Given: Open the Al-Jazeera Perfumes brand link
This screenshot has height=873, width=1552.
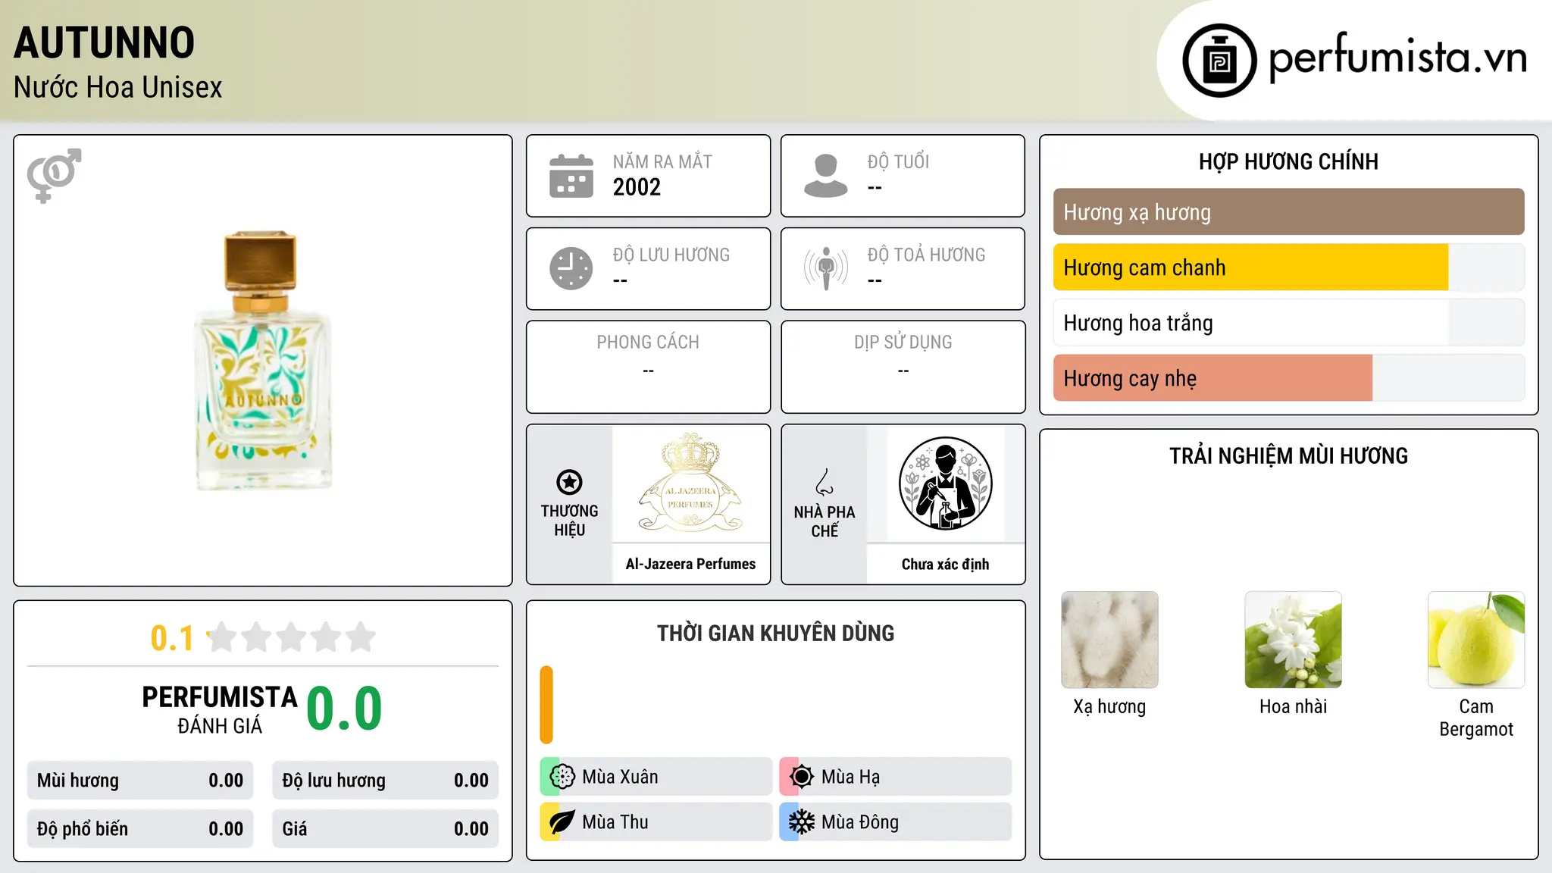Looking at the screenshot, I should (x=690, y=564).
